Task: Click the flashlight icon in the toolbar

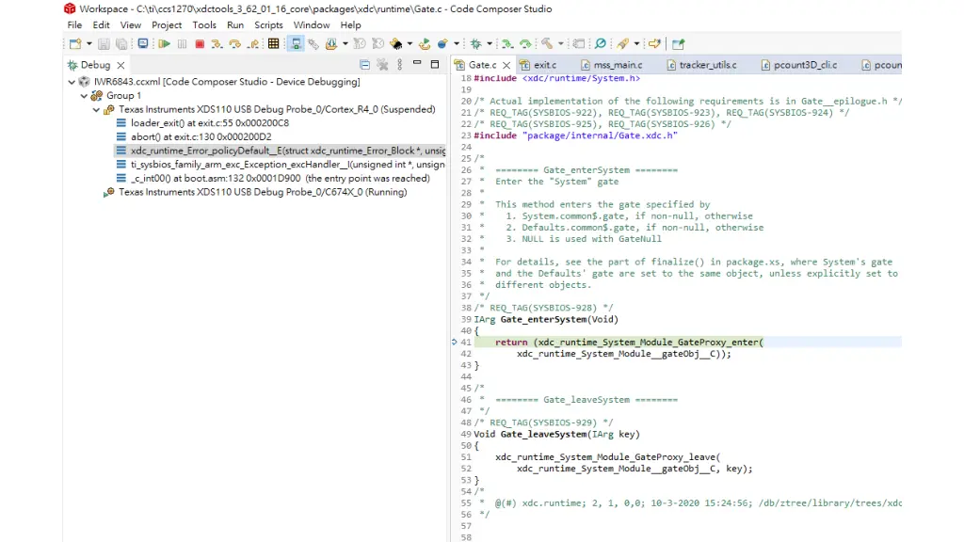Action: 623,43
